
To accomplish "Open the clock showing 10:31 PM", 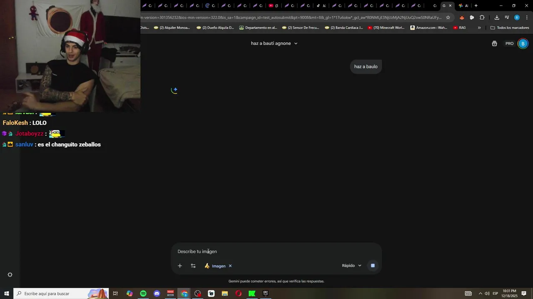I will (x=510, y=294).
